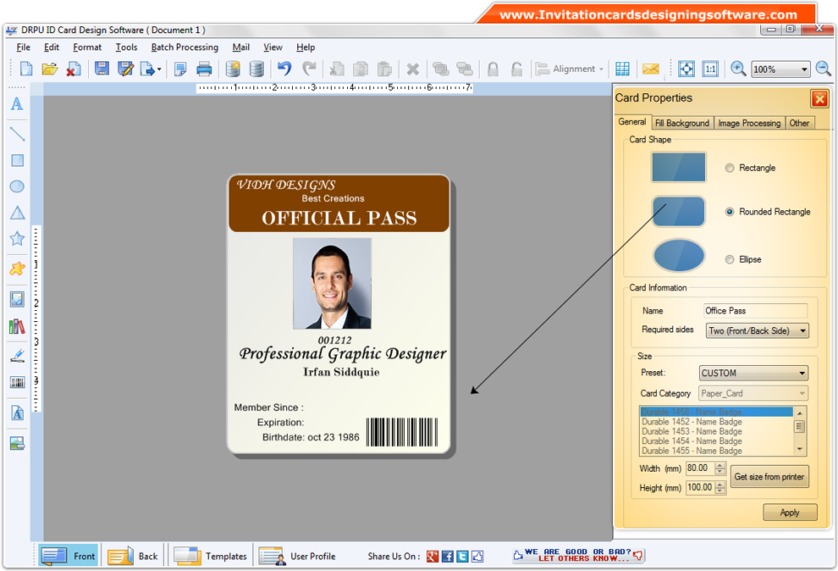Select the Triangle shape tool
Screen dimensions: 838x571
coord(17,213)
